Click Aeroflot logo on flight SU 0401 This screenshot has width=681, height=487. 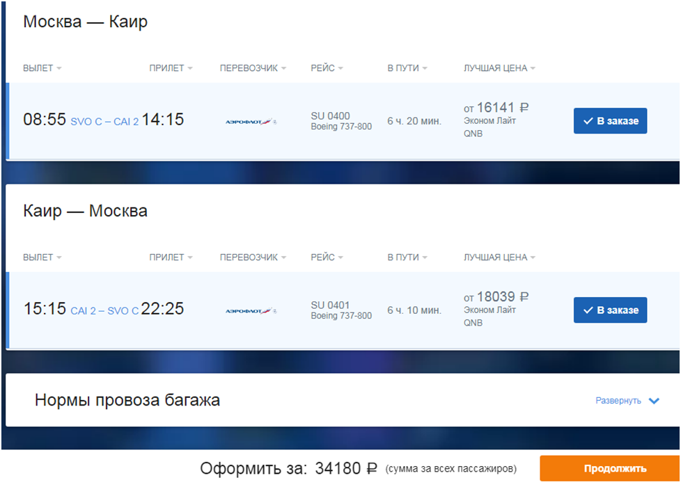click(x=251, y=311)
